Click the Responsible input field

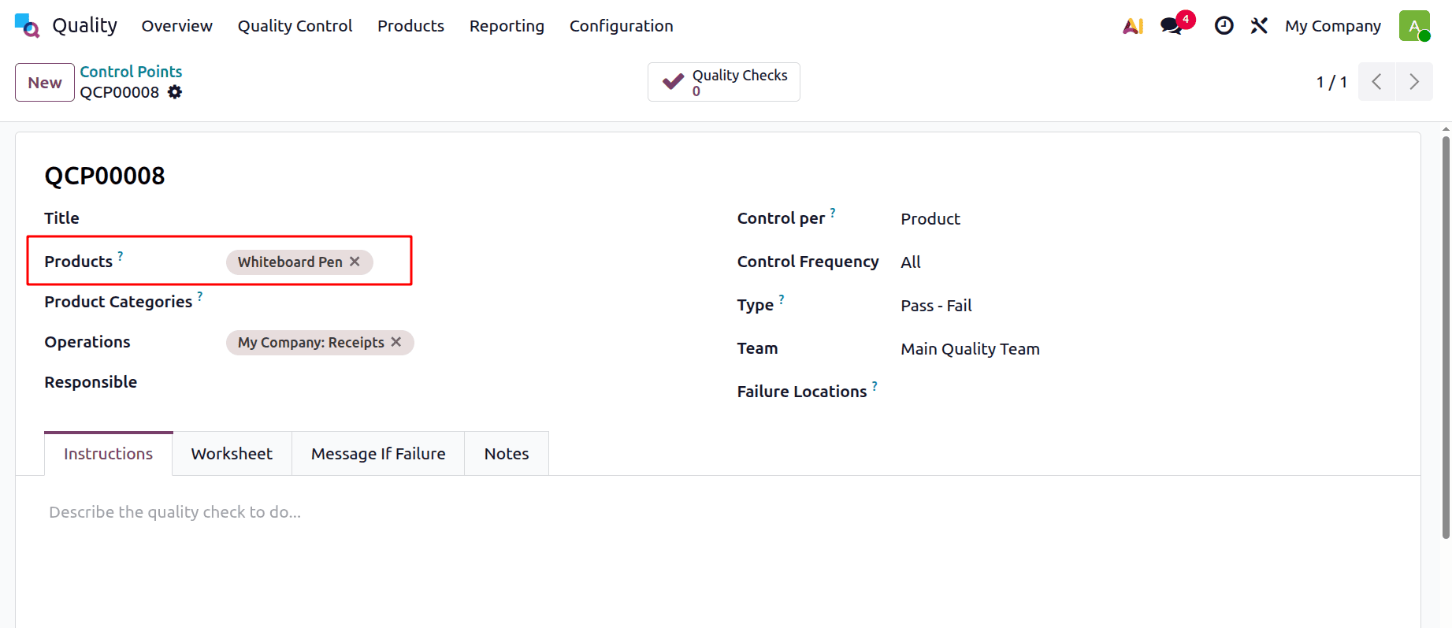click(461, 382)
